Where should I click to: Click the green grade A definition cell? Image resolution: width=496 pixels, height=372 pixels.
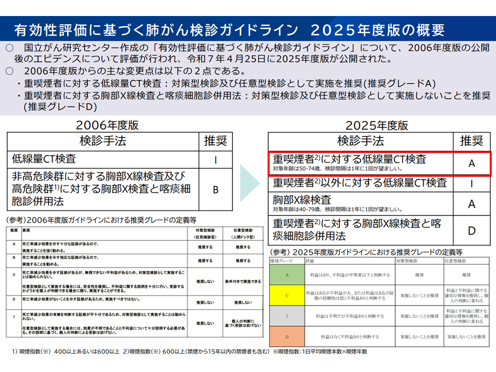pyautogui.click(x=286, y=275)
